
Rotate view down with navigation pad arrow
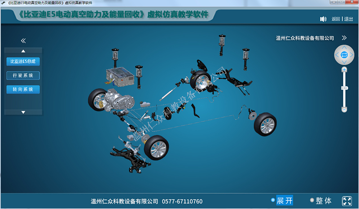(x=344, y=62)
